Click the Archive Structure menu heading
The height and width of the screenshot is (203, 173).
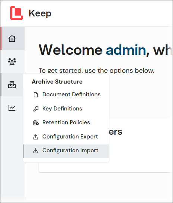pos(57,82)
